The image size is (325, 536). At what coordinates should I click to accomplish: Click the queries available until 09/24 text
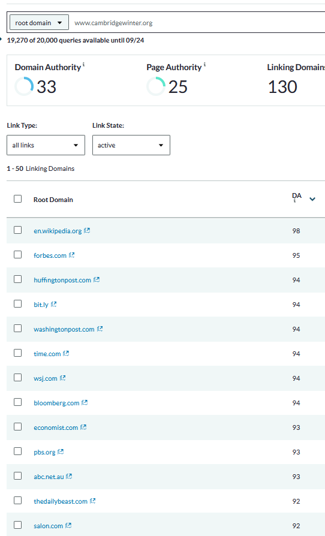pos(76,40)
